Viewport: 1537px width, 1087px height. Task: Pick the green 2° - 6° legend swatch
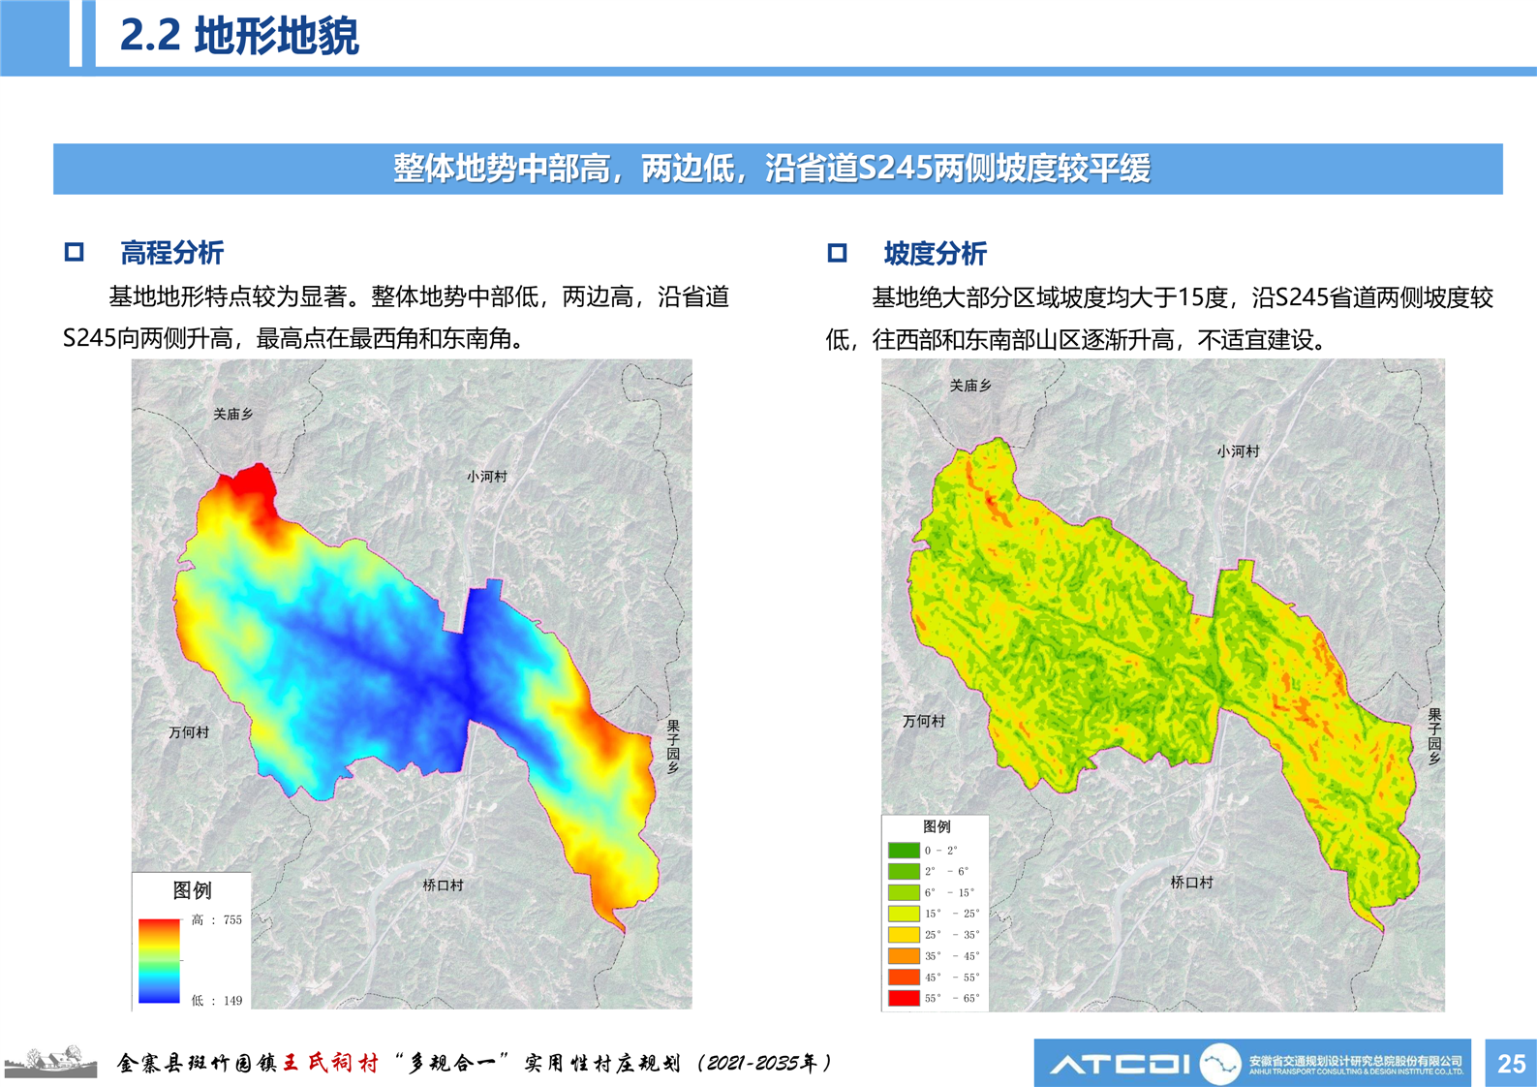click(904, 872)
